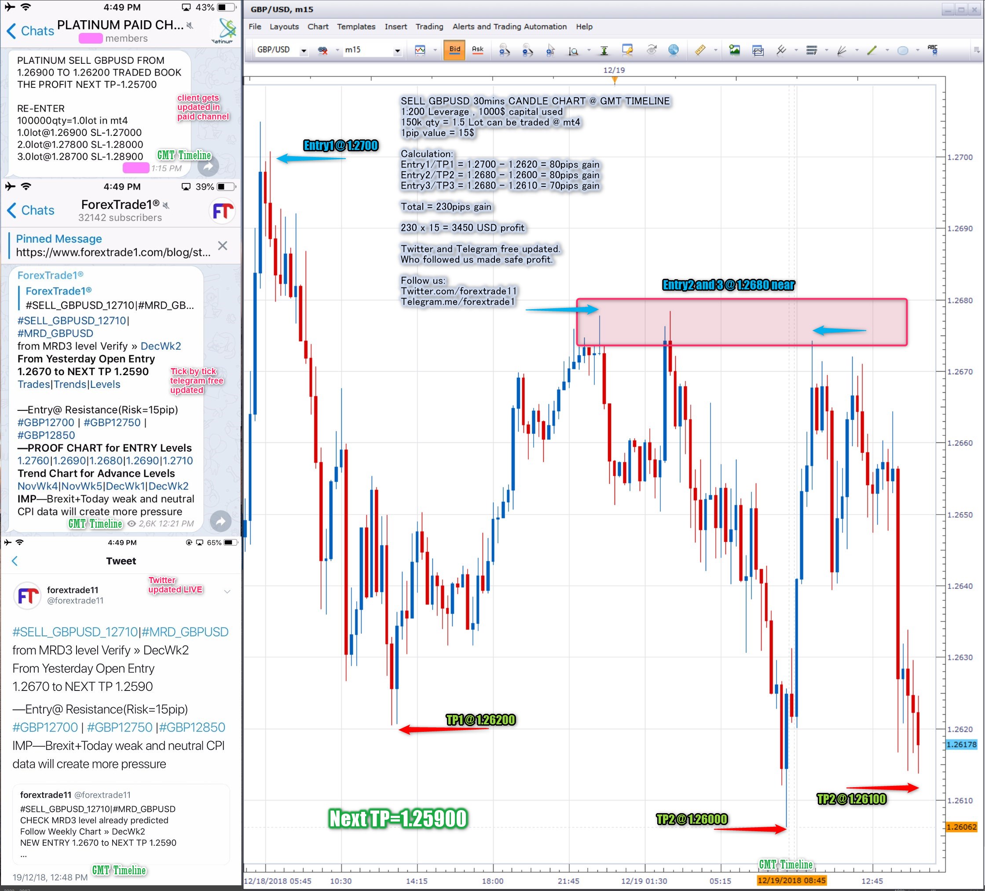Expand the pitchfork tool dropdown arrow

coord(796,50)
